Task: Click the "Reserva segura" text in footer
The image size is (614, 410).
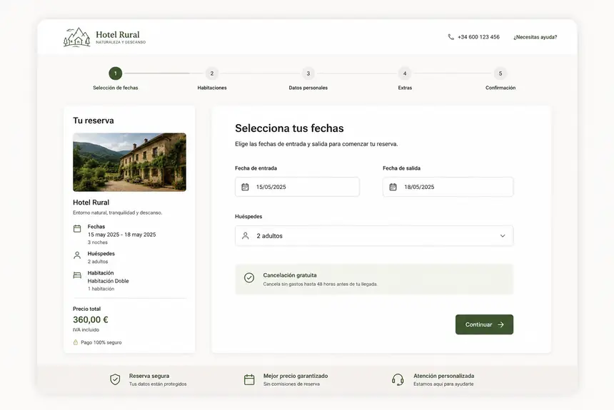Action: click(x=149, y=376)
